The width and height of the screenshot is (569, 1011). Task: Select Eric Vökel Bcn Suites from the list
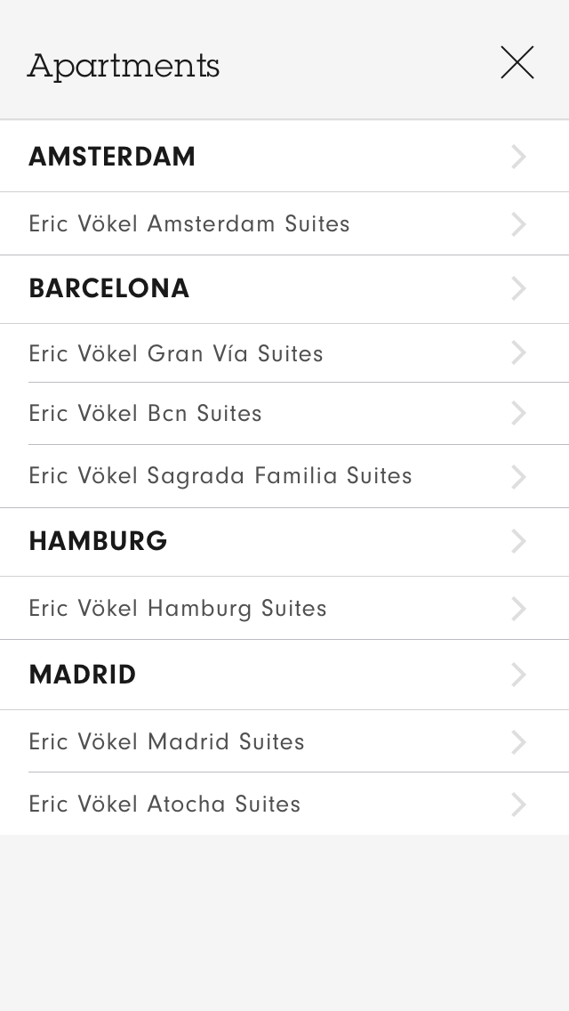(x=145, y=413)
